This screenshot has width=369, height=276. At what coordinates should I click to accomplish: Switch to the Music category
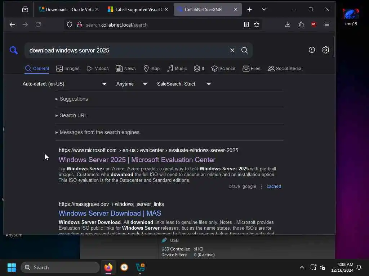click(177, 69)
